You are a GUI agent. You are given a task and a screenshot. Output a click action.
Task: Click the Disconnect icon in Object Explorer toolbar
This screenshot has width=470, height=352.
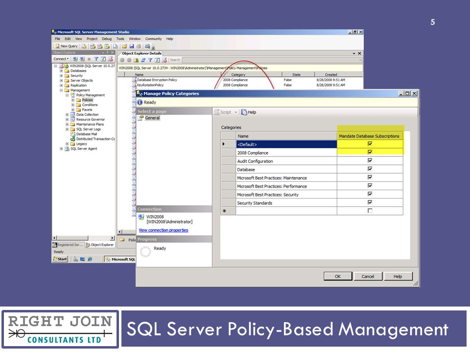(x=82, y=59)
